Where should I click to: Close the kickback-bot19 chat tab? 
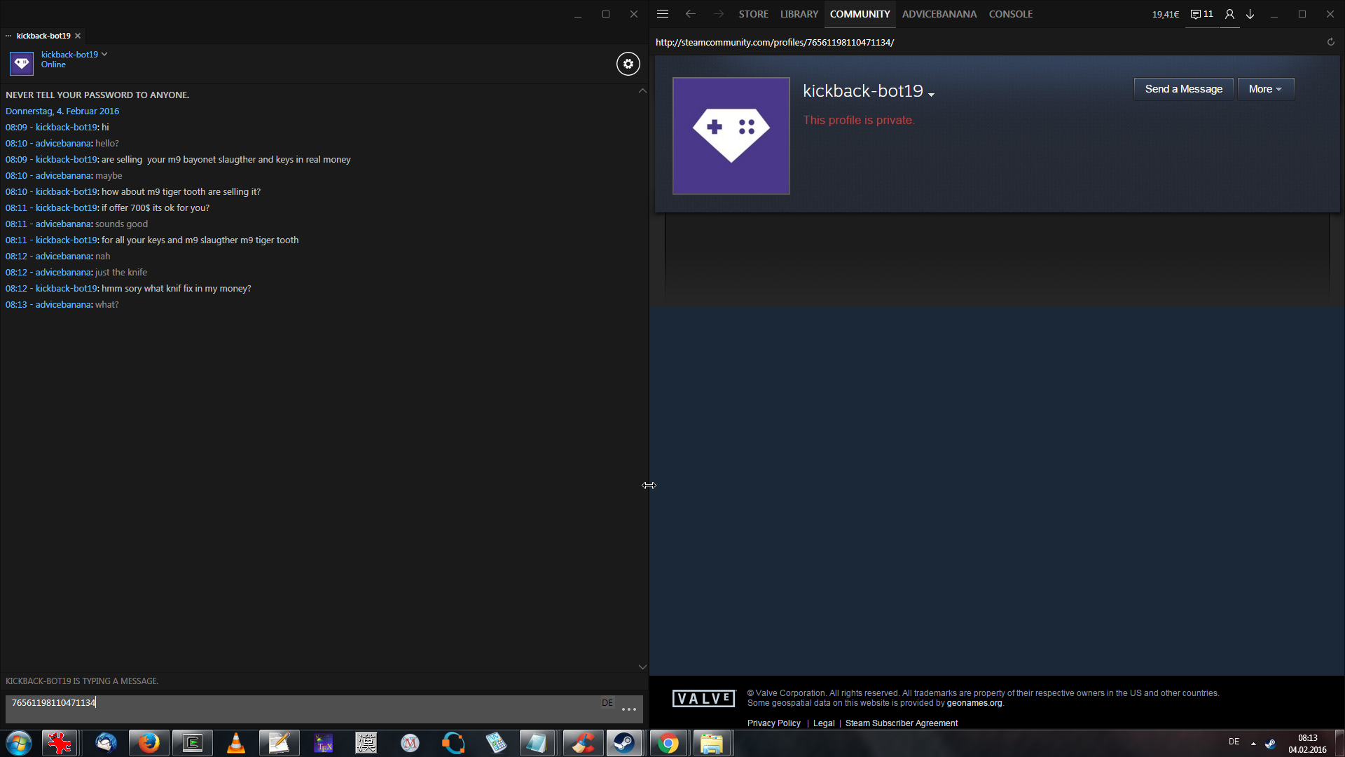click(x=78, y=36)
